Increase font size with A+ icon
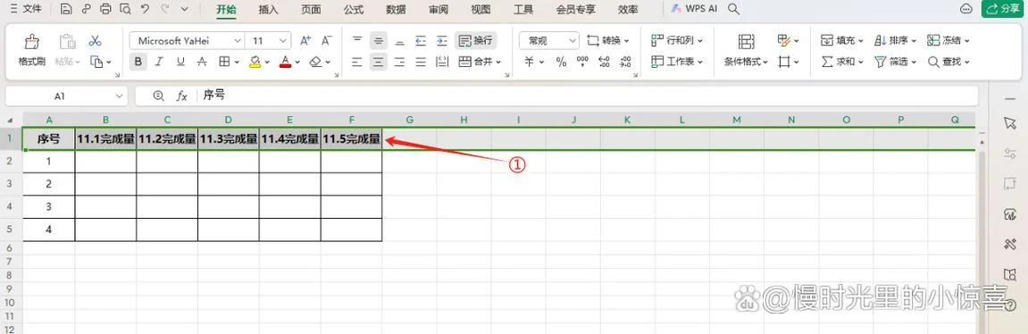This screenshot has height=334, width=1028. click(305, 41)
